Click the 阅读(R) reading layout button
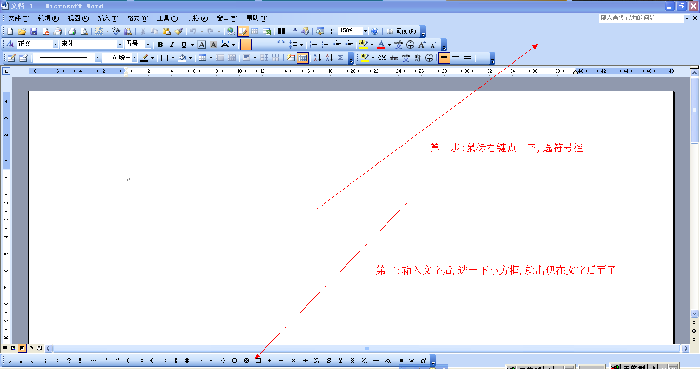The width and height of the screenshot is (700, 369). point(402,31)
